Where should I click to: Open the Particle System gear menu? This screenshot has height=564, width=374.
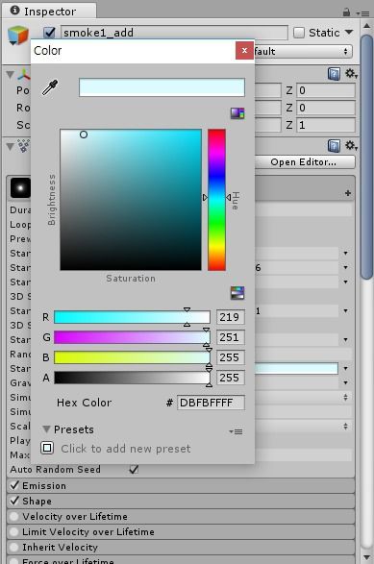(x=351, y=146)
